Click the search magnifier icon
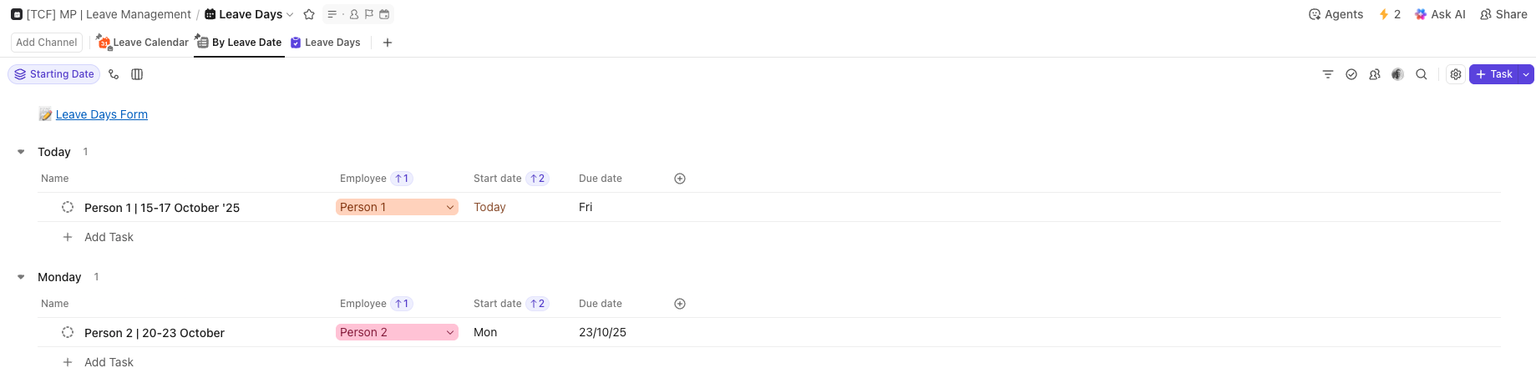The width and height of the screenshot is (1536, 368). pos(1422,74)
